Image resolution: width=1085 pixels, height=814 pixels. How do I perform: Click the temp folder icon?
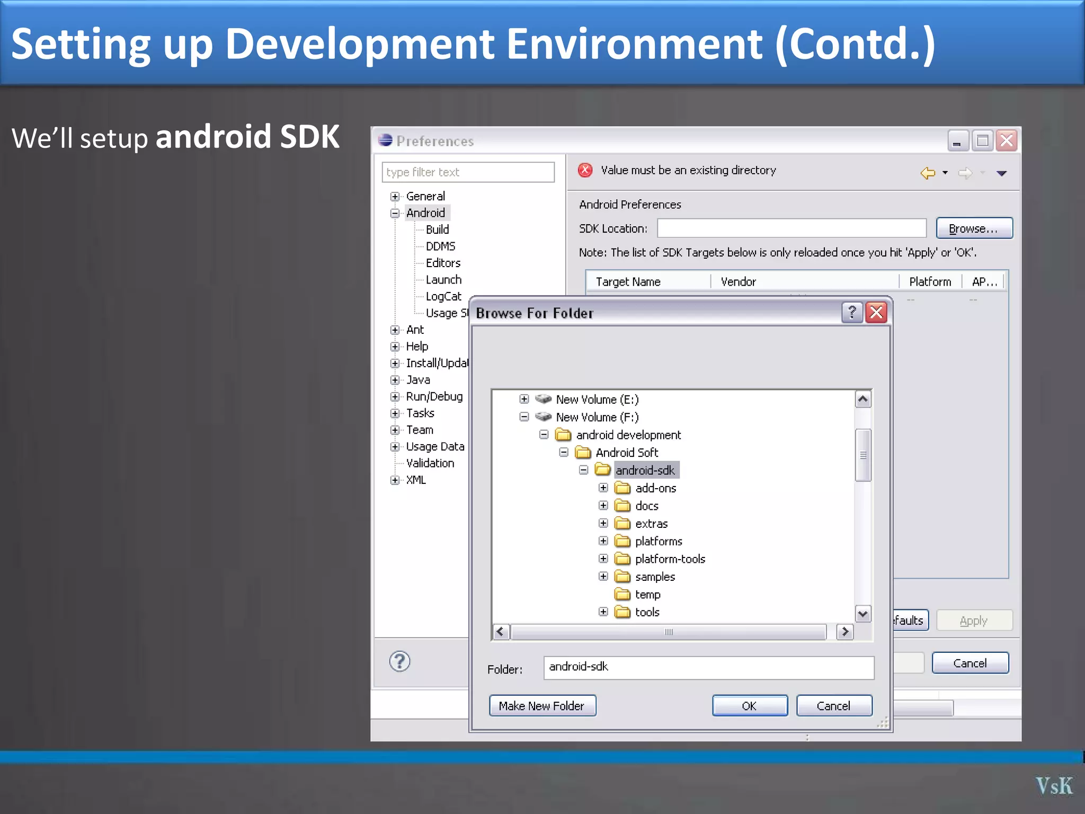(x=622, y=594)
